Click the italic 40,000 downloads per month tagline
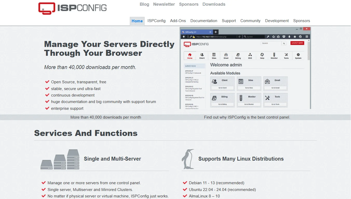The image size is (351, 199). 90,67
